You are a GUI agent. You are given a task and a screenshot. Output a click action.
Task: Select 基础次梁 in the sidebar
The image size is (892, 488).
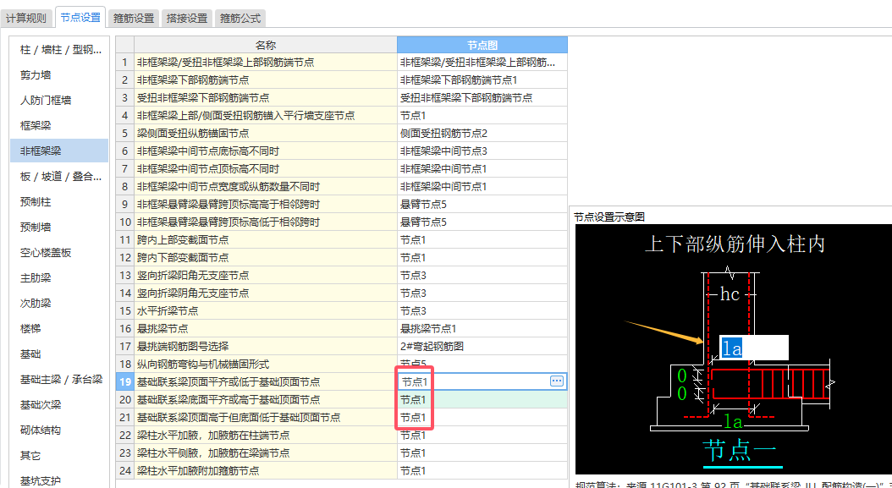60,405
